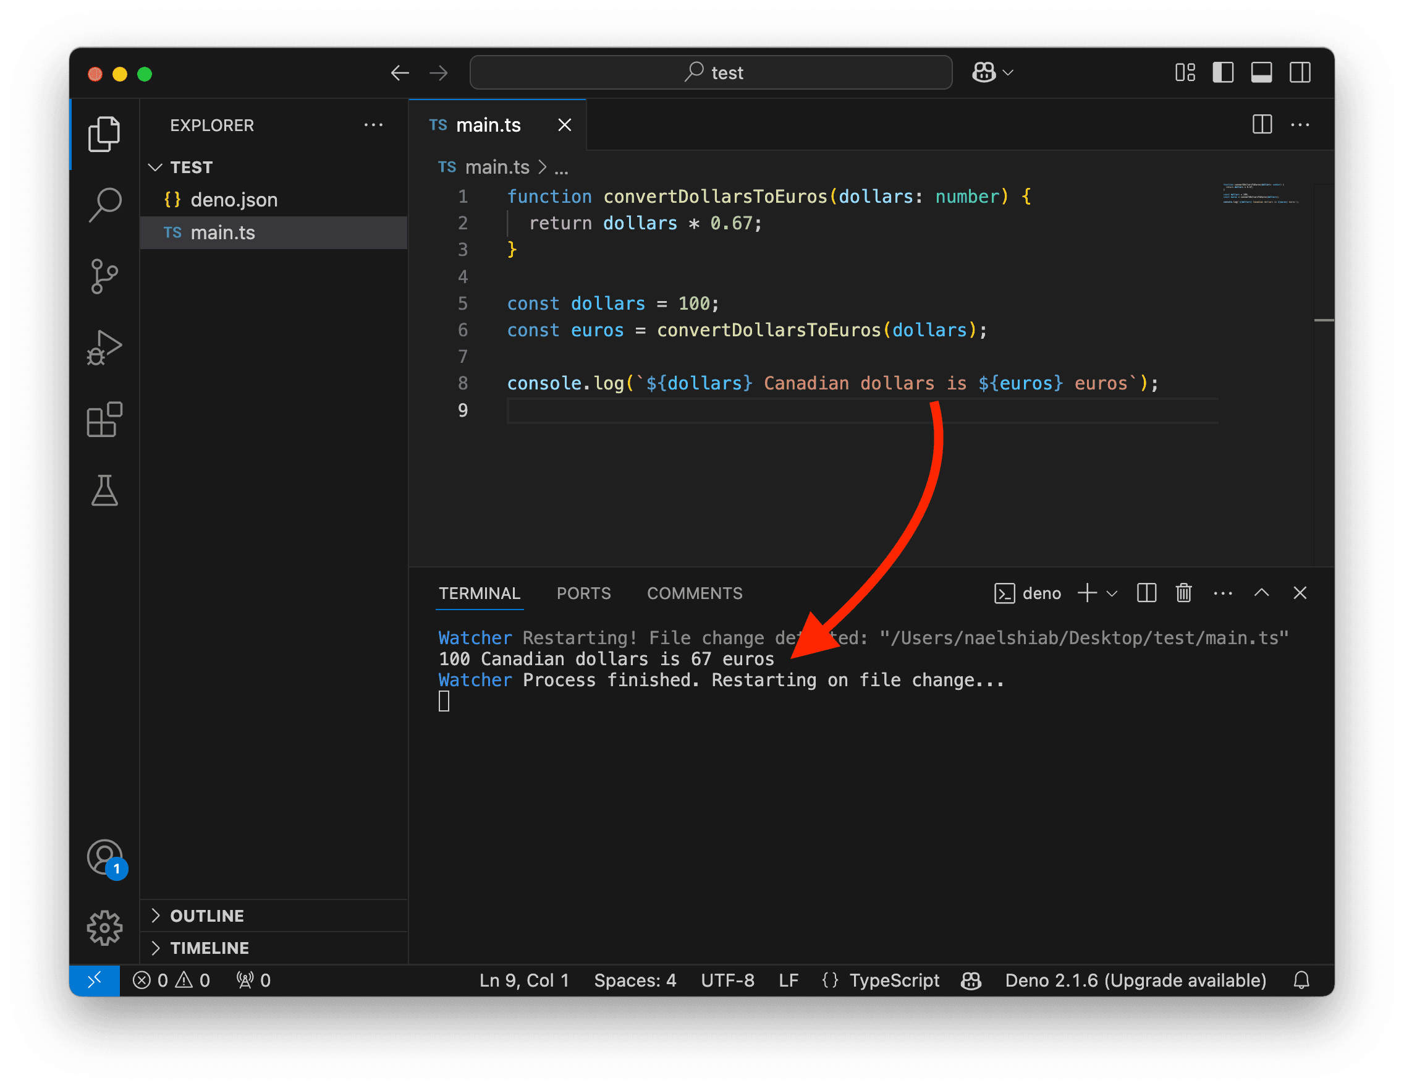Open the Source Control view
This screenshot has width=1404, height=1088.
[104, 276]
